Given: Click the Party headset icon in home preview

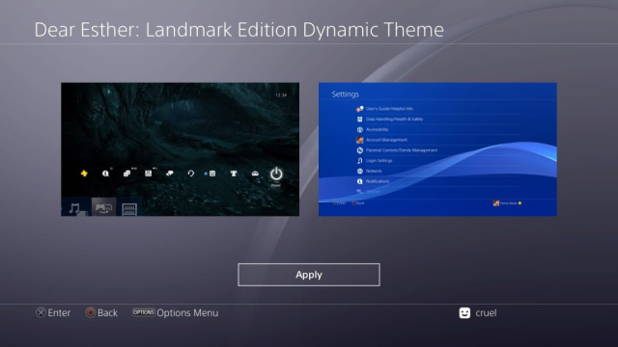Looking at the screenshot, I should [x=191, y=173].
